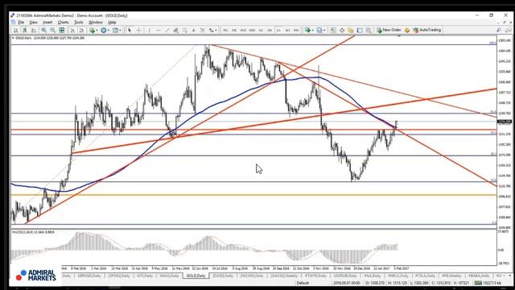This screenshot has width=515, height=290.
Task: Select the text tool (A icon)
Action: click(193, 31)
